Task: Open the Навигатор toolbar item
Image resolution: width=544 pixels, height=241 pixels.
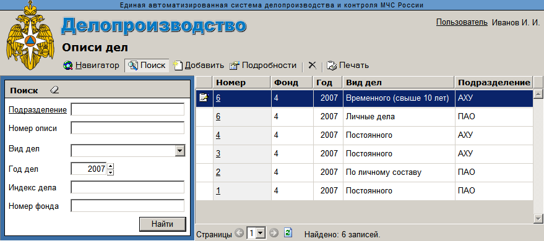Action: tap(91, 65)
